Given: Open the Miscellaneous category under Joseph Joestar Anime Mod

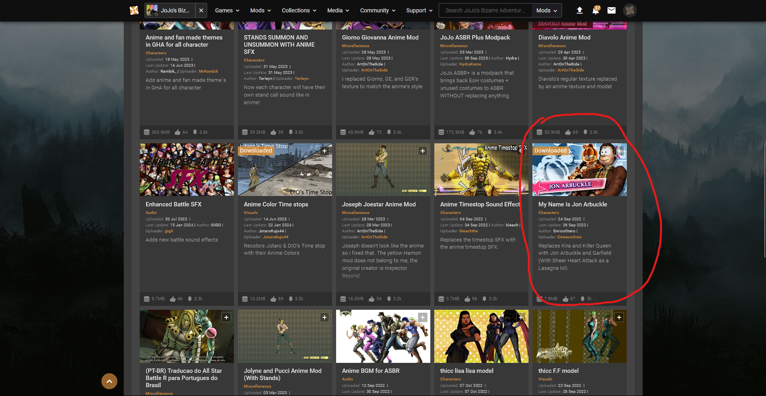Looking at the screenshot, I should tap(356, 213).
